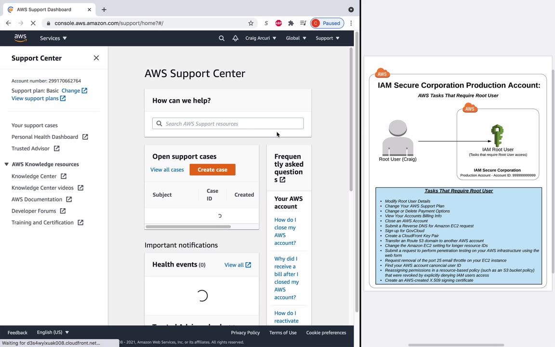
Task: Click the padlock site info icon
Action: (x=49, y=23)
